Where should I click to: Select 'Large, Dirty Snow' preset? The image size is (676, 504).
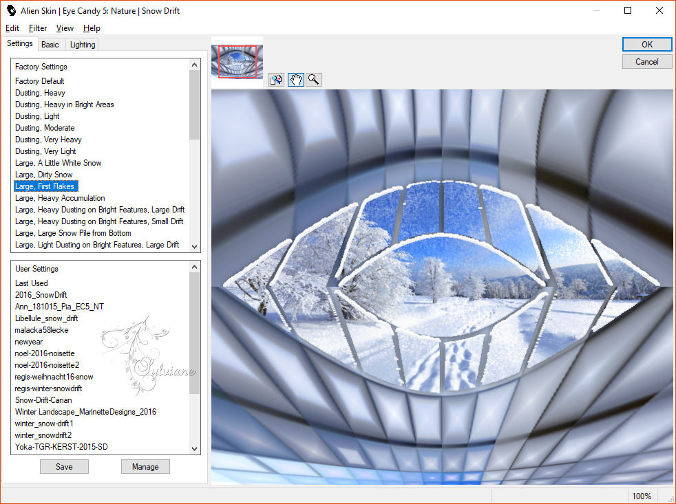[43, 175]
